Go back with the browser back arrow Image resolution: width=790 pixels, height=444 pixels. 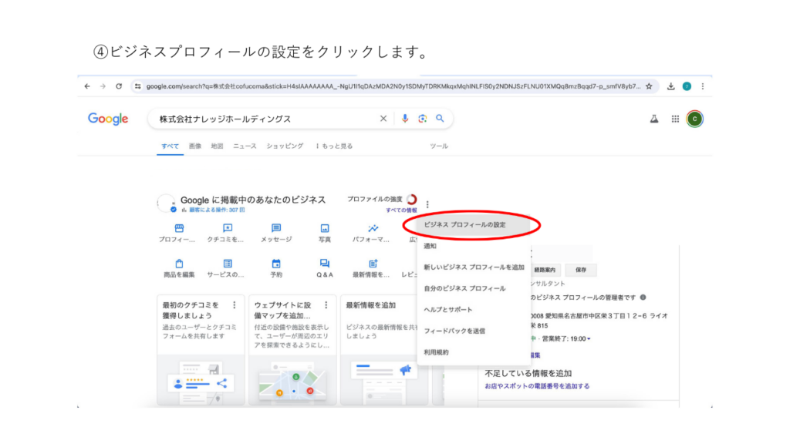[x=87, y=86]
